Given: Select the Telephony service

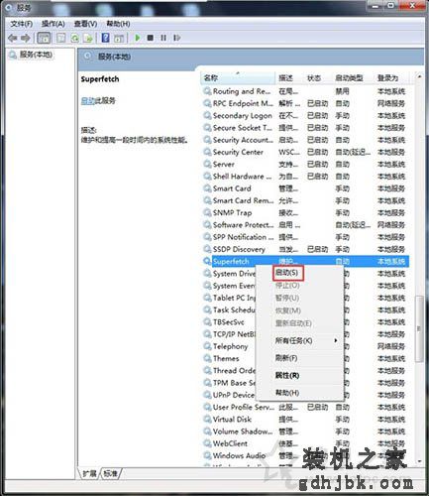Looking at the screenshot, I should point(230,346).
